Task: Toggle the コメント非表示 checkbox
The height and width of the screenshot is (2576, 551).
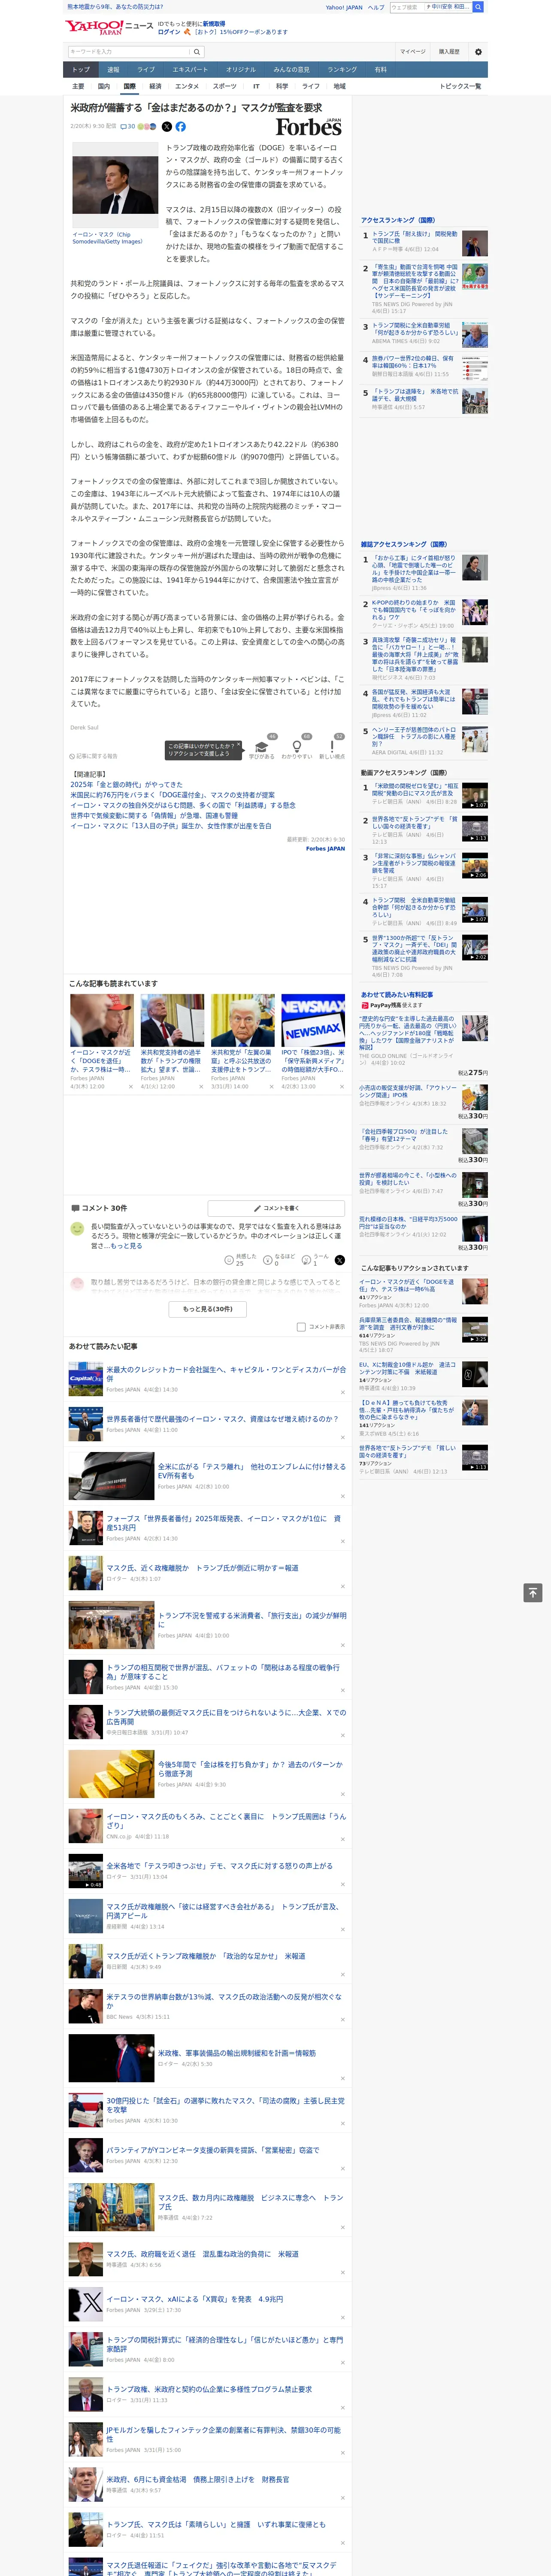Action: 301,1327
